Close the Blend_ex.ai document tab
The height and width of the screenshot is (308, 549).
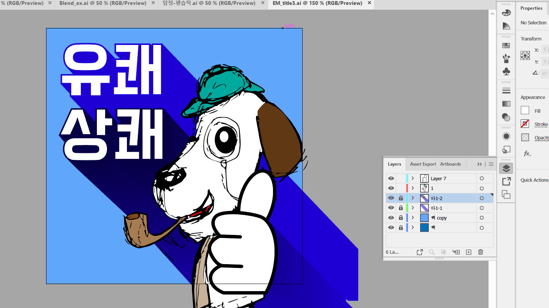click(x=153, y=3)
